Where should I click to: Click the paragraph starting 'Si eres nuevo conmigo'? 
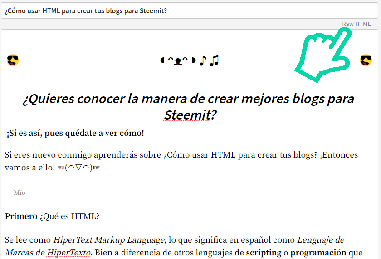coord(181,161)
